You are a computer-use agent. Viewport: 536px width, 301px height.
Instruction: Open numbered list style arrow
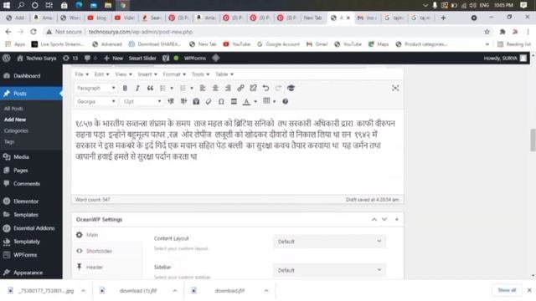click(192, 89)
